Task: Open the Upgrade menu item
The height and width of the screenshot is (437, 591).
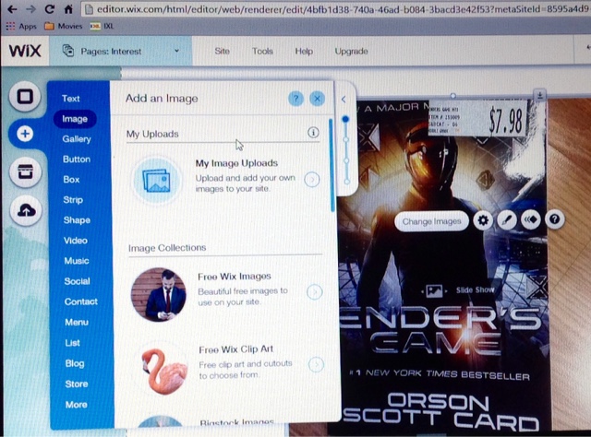Action: [351, 52]
